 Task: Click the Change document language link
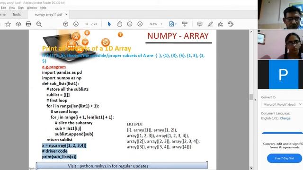click(285, 119)
